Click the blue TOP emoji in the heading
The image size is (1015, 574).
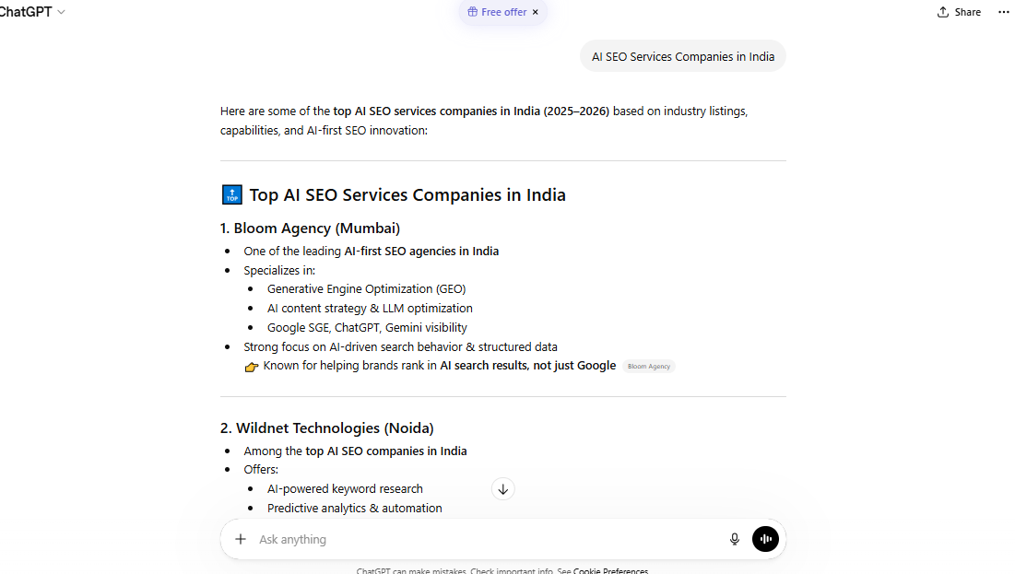(232, 194)
